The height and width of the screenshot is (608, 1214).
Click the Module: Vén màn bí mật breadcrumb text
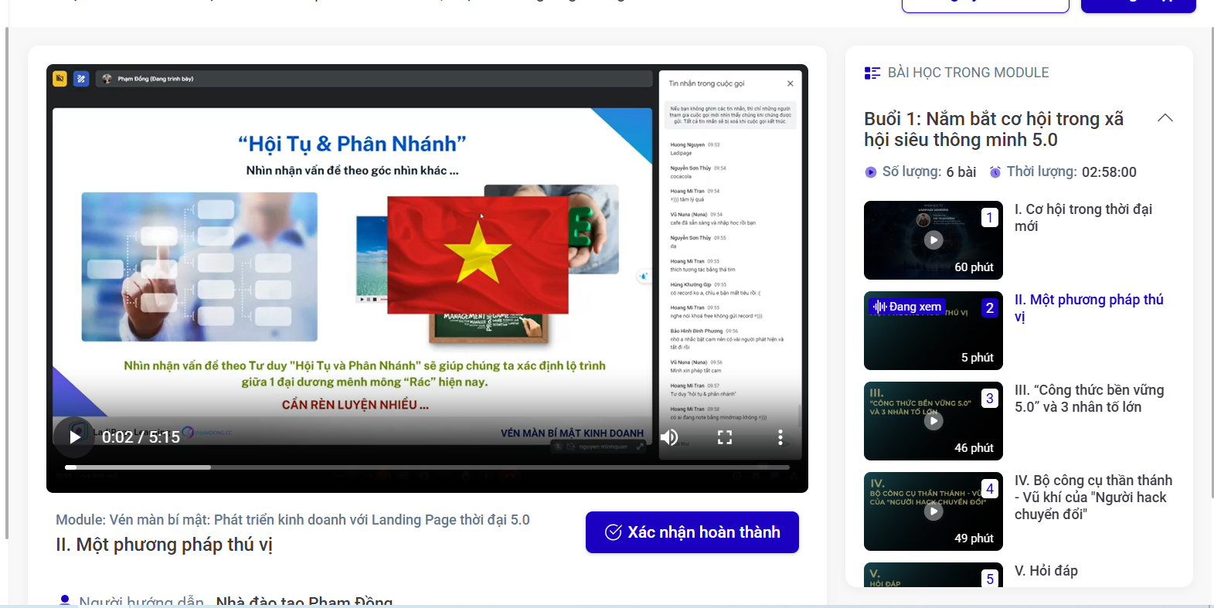[x=293, y=520]
